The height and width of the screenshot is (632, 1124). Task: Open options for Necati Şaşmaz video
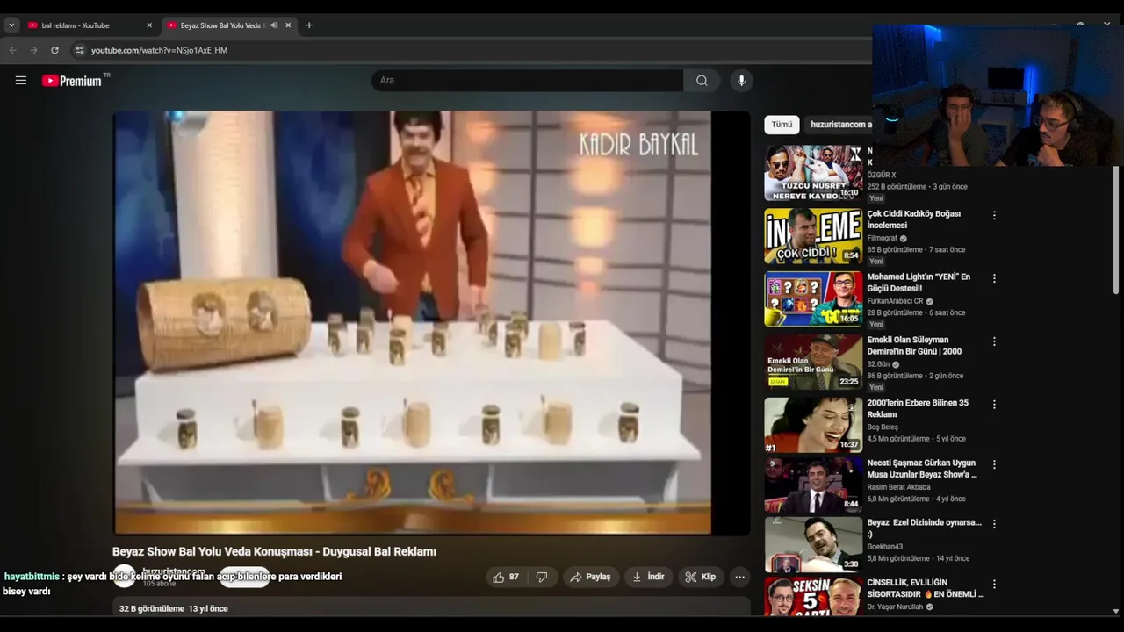click(x=994, y=464)
